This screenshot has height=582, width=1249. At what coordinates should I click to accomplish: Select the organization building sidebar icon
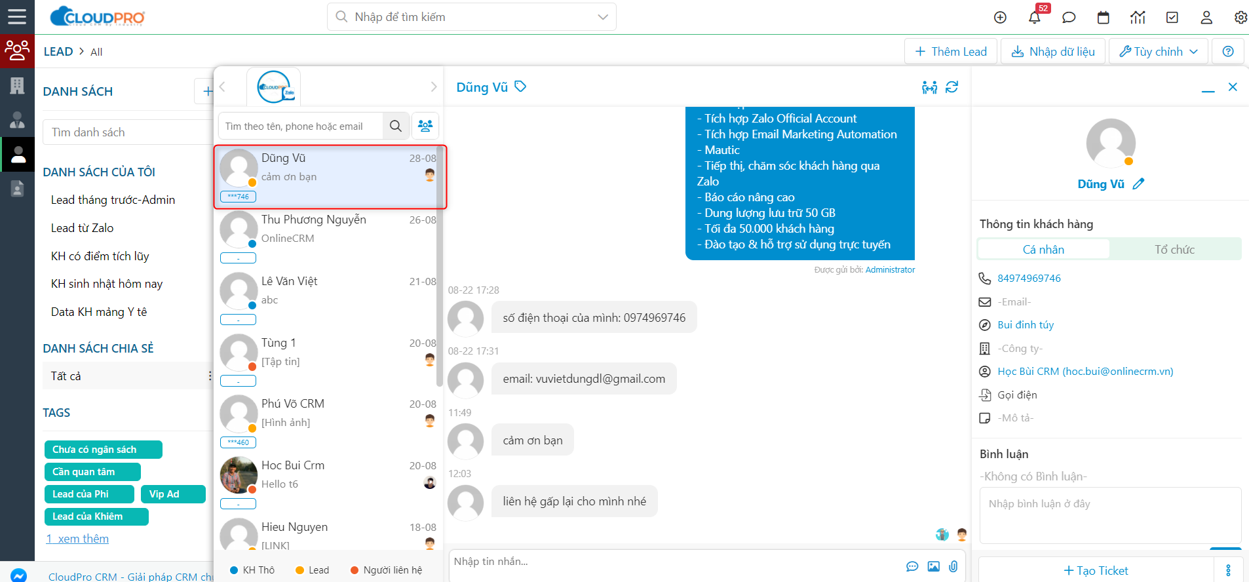click(x=17, y=85)
